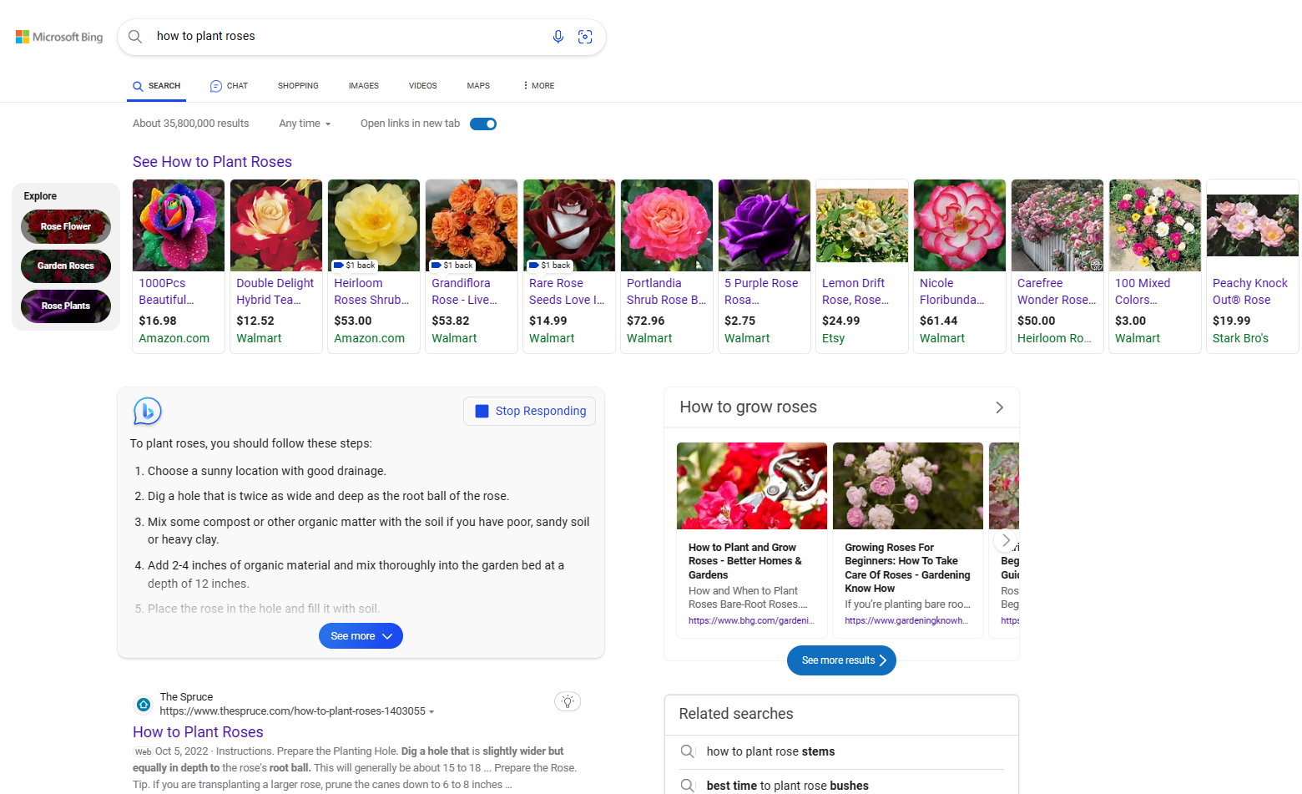Click 'About 35,800,000 results' text

(190, 124)
